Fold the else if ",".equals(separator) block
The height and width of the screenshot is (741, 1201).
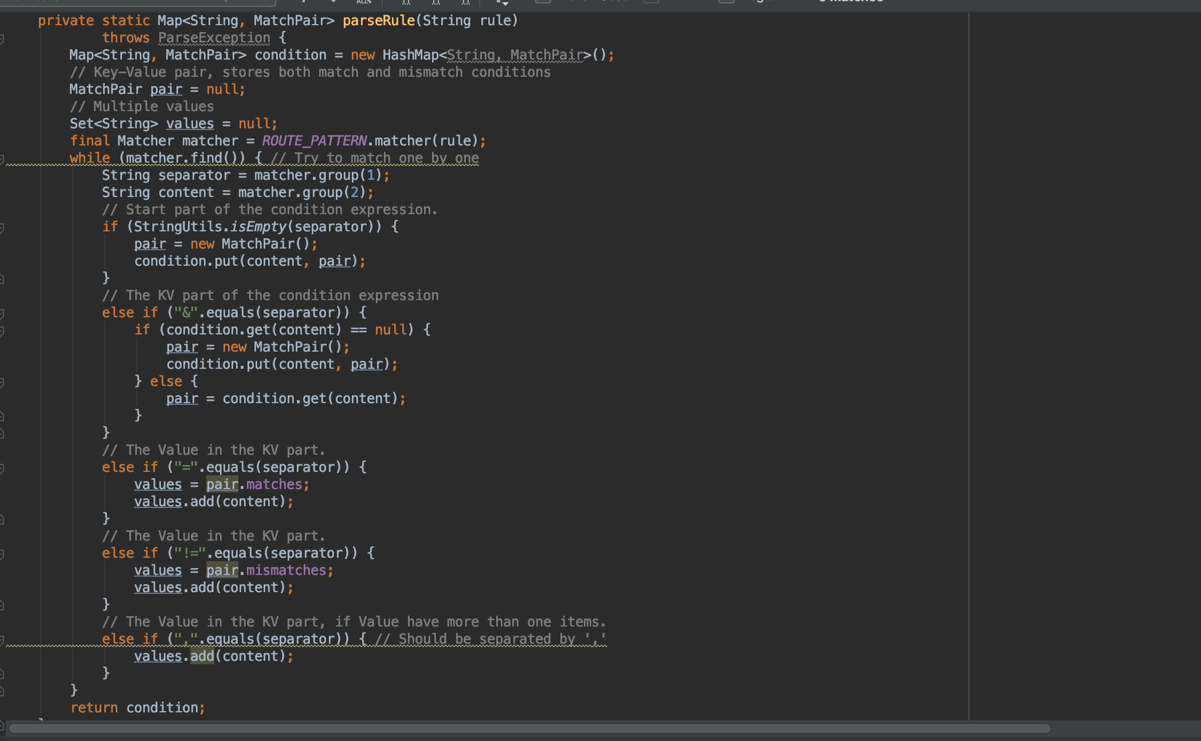tap(2, 640)
